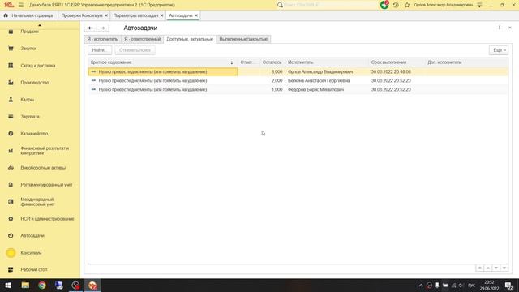Open Регламентированный учет section
This screenshot has height=292, width=519.
[x=46, y=185]
